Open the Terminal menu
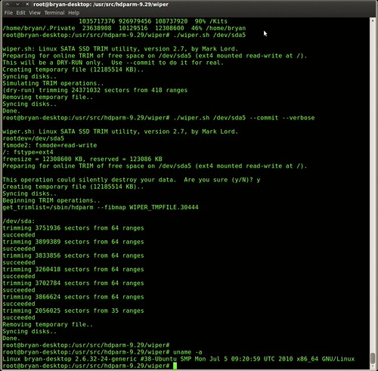This screenshot has height=371, width=378. pyautogui.click(x=54, y=13)
